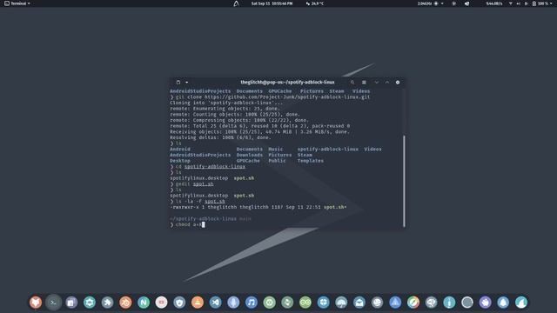Open the clock and calendar in top bar
This screenshot has height=313, width=557.
coord(272,3)
